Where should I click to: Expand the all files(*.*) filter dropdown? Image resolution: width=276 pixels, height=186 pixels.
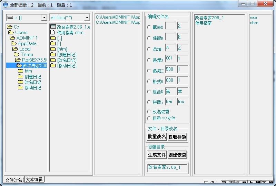click(87, 18)
